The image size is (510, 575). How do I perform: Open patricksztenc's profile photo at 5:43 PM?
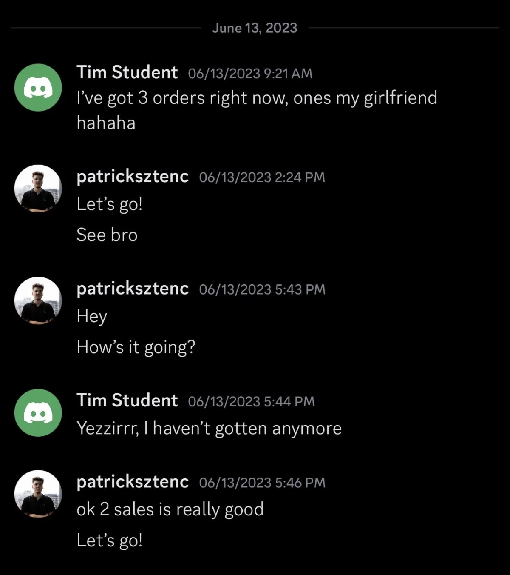click(x=38, y=300)
